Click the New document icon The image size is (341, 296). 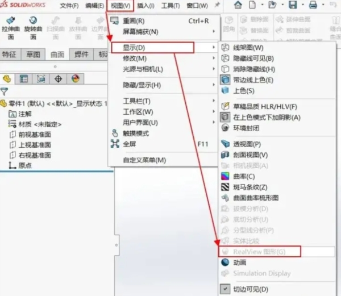tap(252, 5)
